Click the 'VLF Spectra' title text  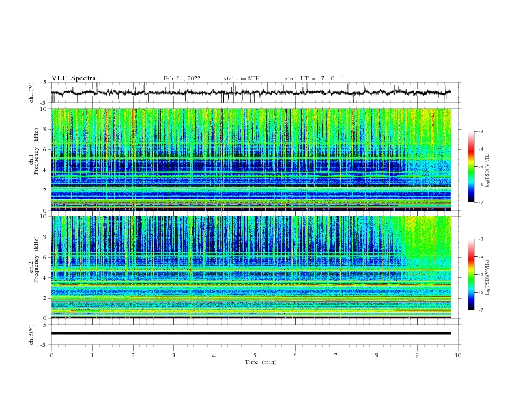[x=74, y=78]
